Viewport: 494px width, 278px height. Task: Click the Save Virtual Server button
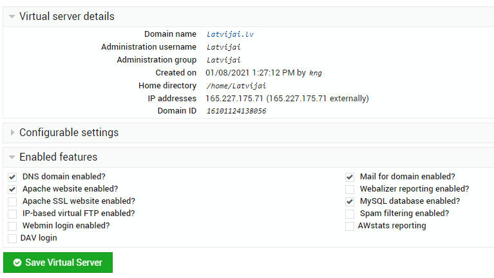point(58,263)
